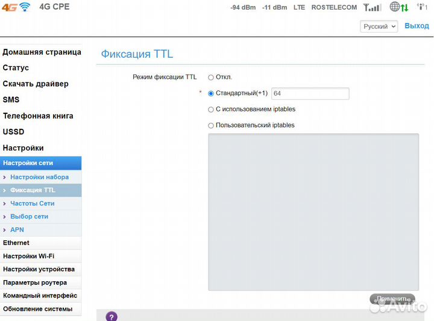Open Домашняя страница menu item
The width and height of the screenshot is (434, 321).
click(42, 52)
